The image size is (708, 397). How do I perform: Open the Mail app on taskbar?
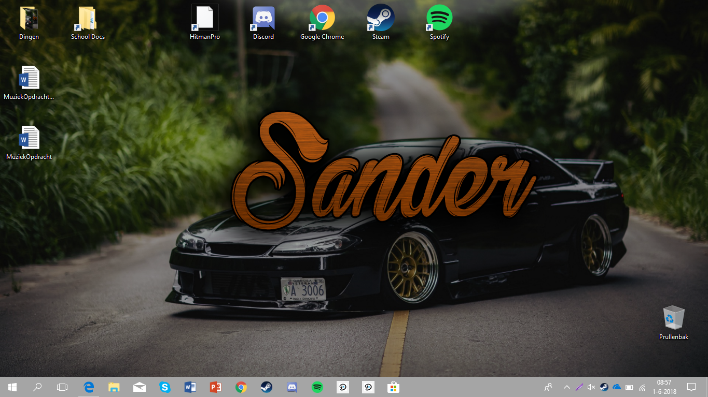(x=140, y=387)
